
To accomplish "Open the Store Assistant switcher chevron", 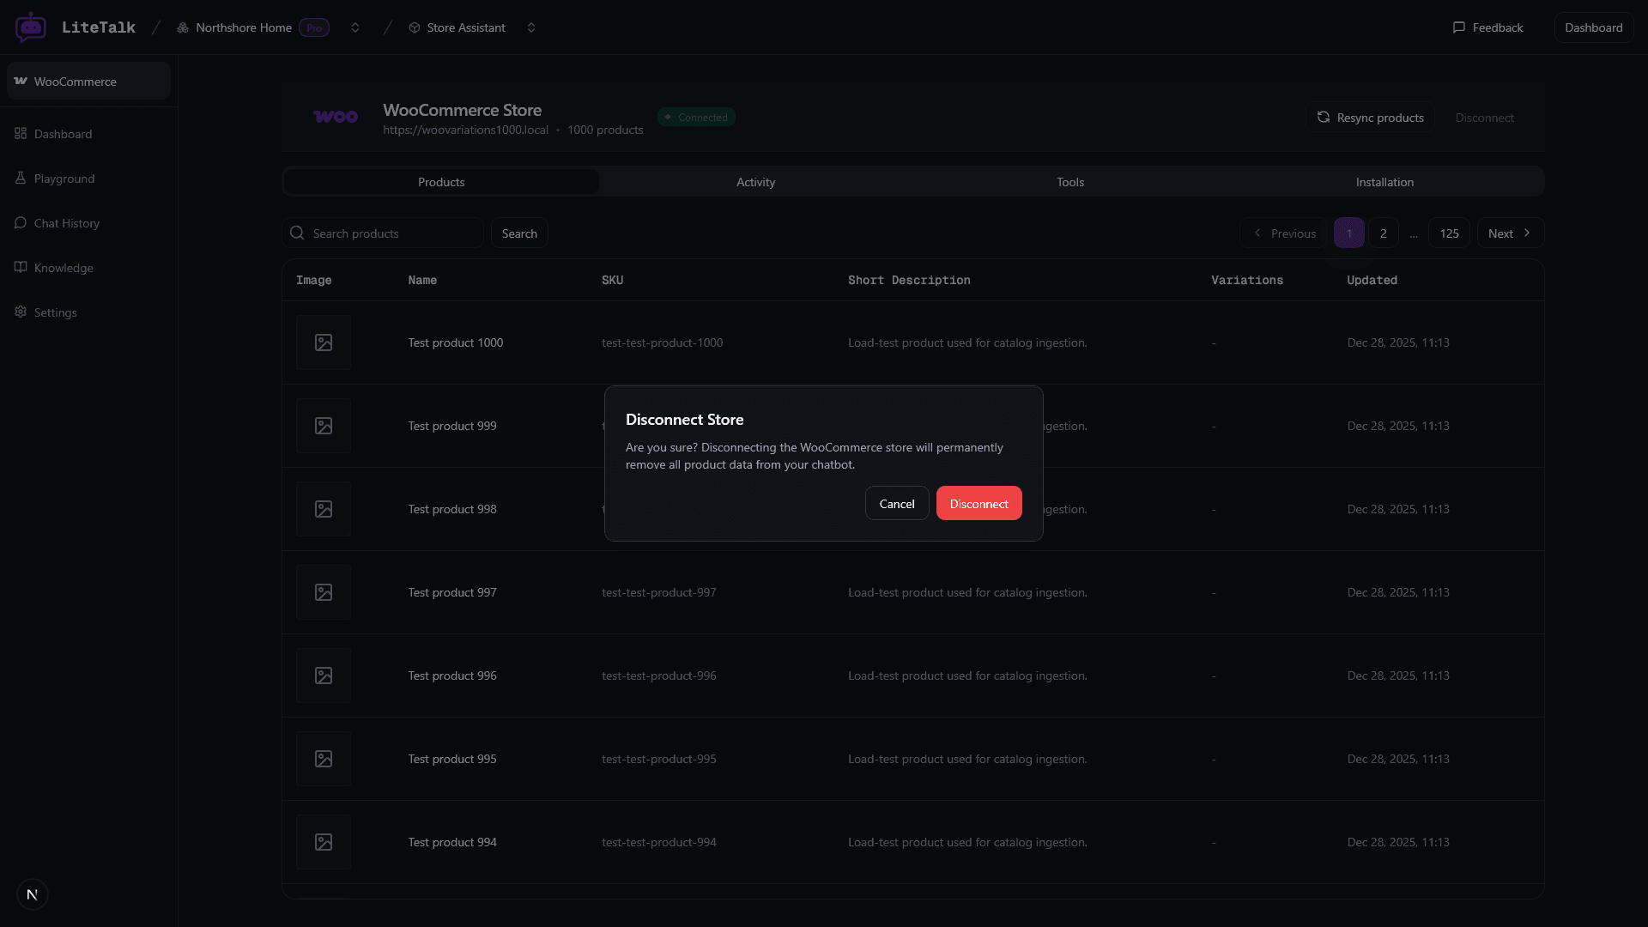I will (531, 27).
